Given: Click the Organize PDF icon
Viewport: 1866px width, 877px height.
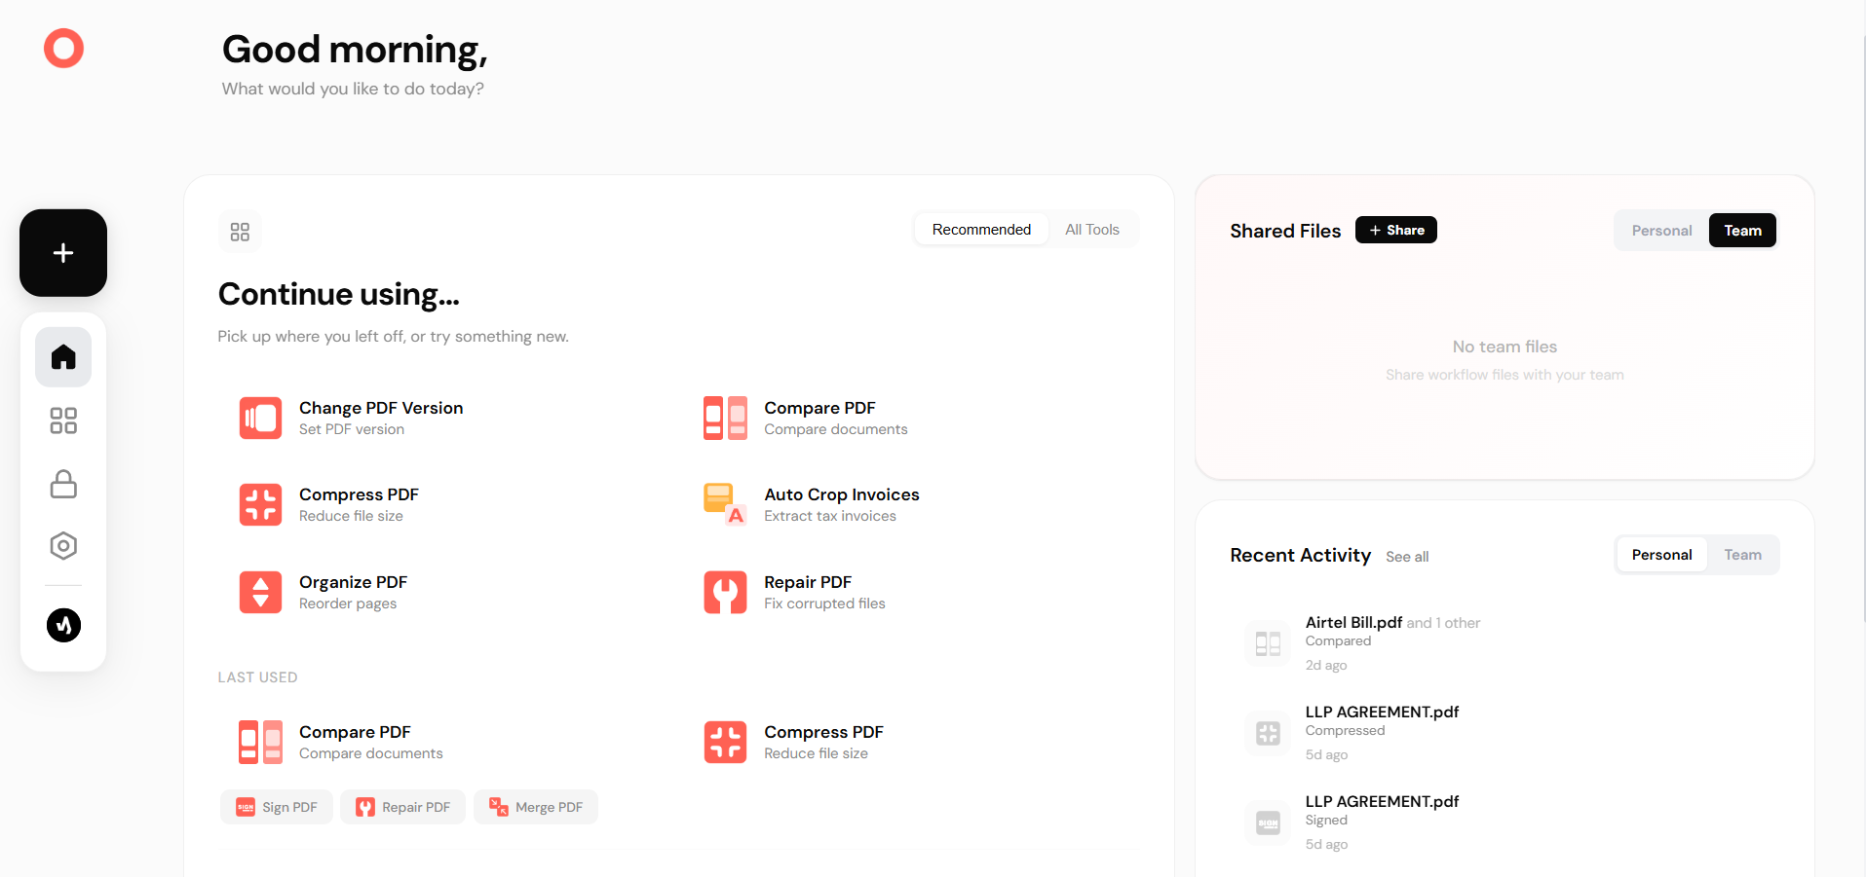Looking at the screenshot, I should 260,592.
